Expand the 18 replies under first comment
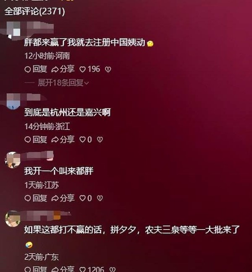The height and width of the screenshot is (272, 252). point(60,83)
